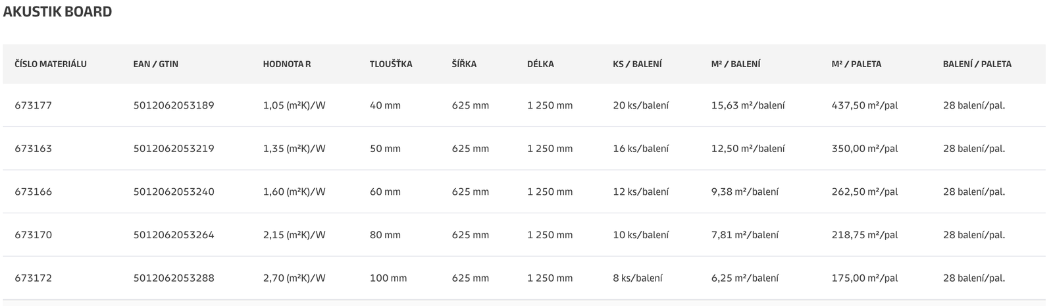Image resolution: width=1053 pixels, height=306 pixels.
Task: Select material number 673166
Action: click(x=33, y=192)
